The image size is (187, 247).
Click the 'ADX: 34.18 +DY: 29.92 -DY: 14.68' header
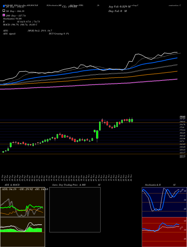pos(25,189)
